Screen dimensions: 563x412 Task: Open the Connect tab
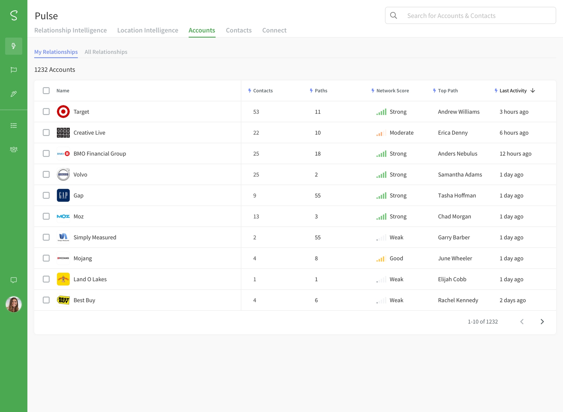[x=274, y=30]
